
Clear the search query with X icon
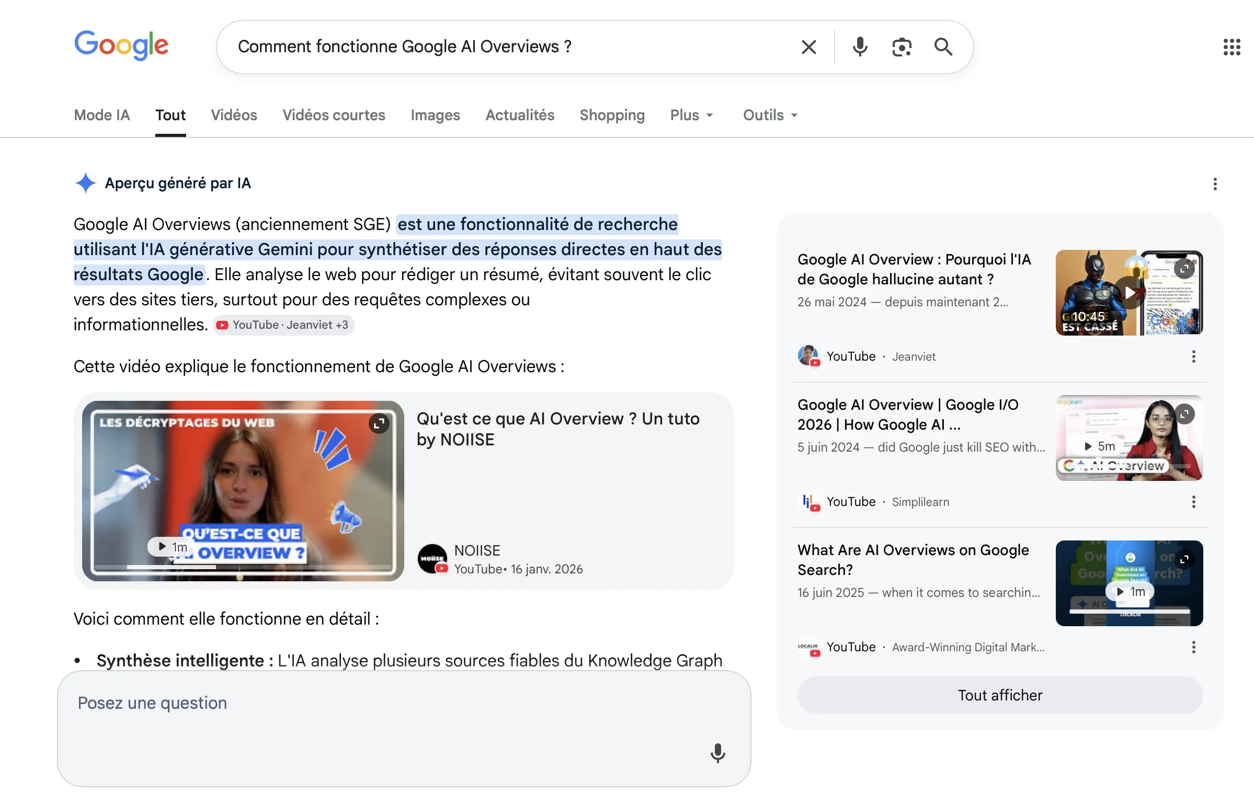[808, 47]
